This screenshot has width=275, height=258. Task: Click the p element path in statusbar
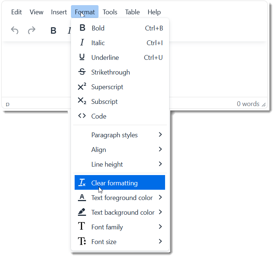(x=8, y=104)
